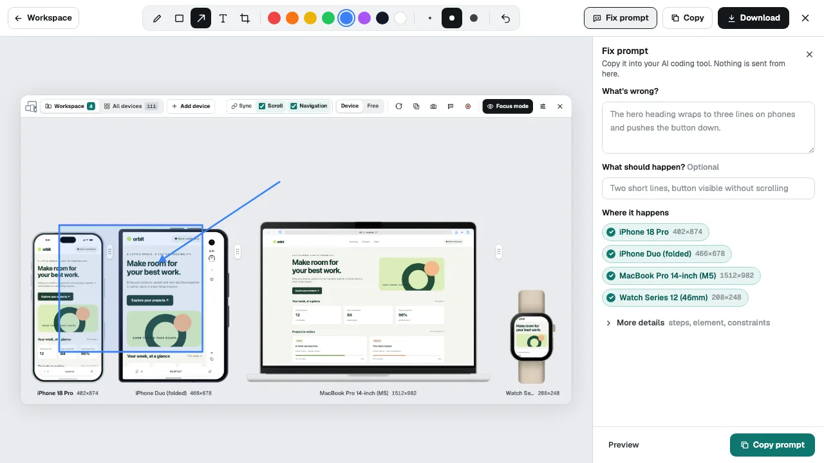
Task: Download the annotated screenshot
Action: [753, 18]
